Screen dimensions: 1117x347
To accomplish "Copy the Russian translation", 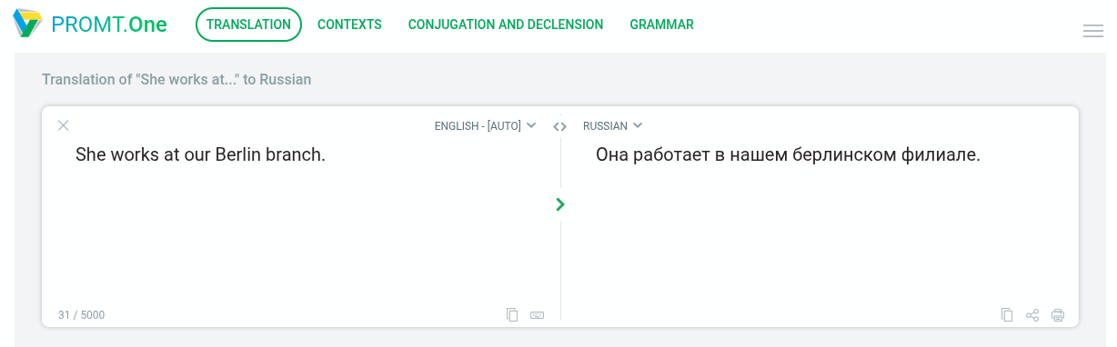I will [x=1007, y=315].
